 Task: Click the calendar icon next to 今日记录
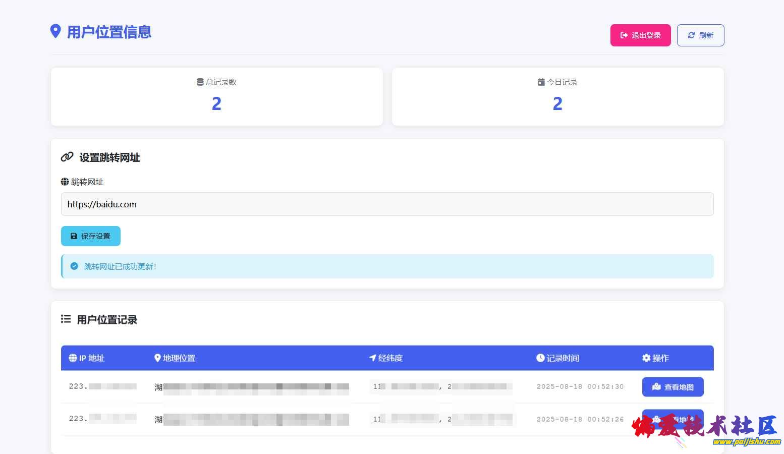pyautogui.click(x=541, y=82)
